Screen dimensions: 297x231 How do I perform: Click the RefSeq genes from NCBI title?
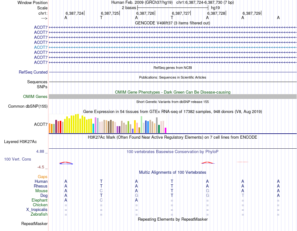click(173, 68)
